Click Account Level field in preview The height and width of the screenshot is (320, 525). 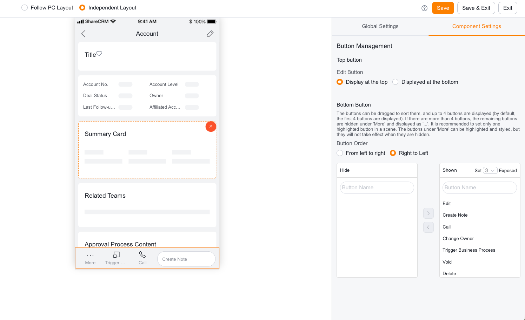[x=174, y=84]
